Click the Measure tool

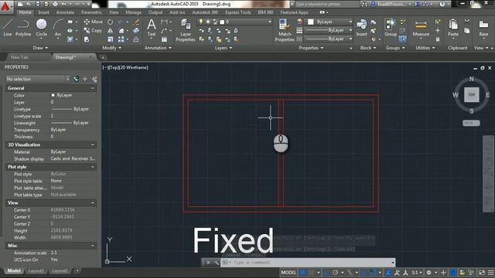click(421, 28)
